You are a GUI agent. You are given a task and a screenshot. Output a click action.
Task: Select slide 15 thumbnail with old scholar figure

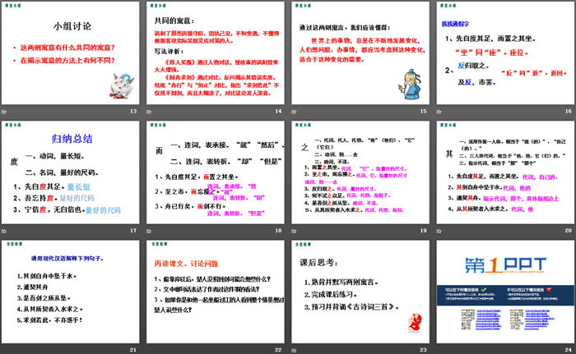[x=360, y=53]
